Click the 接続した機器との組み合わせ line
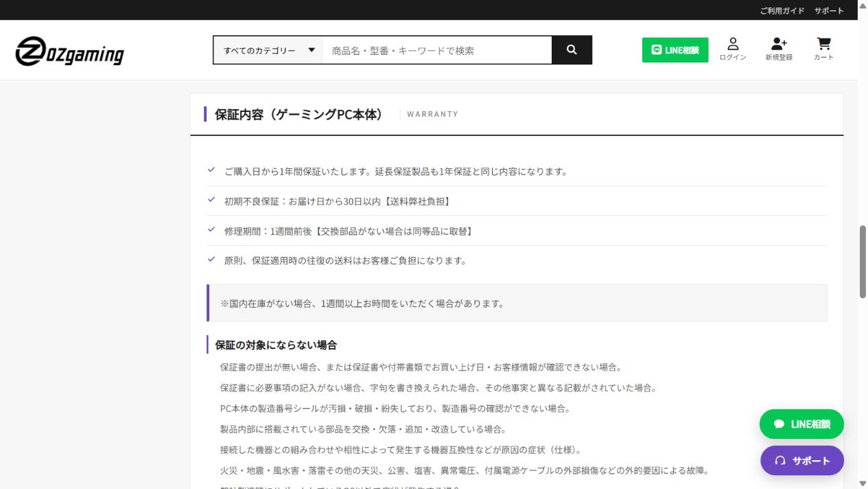This screenshot has height=489, width=868. click(401, 451)
